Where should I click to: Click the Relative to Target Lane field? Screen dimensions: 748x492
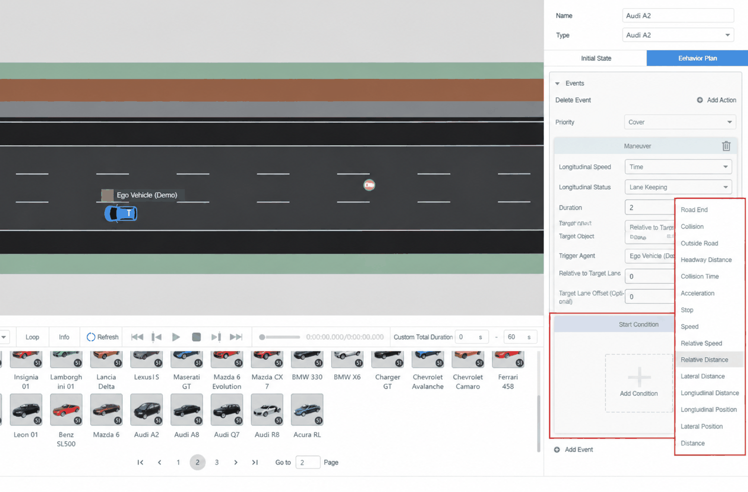point(650,276)
